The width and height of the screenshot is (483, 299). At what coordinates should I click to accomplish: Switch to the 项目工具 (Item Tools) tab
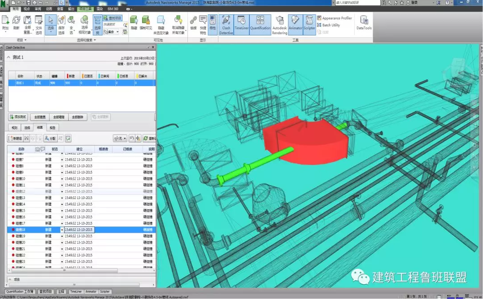click(x=86, y=9)
